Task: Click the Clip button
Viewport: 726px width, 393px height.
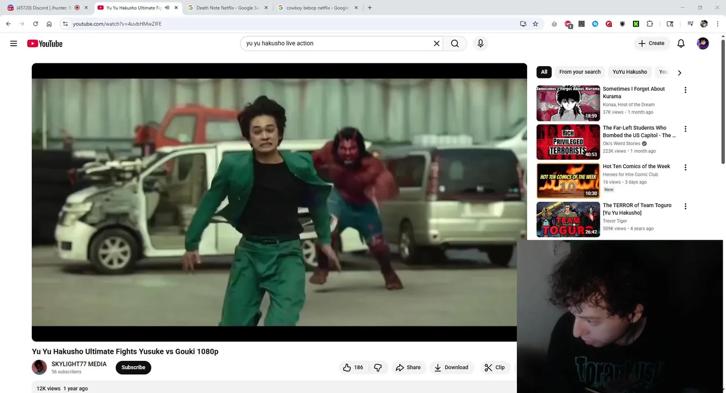Action: tap(495, 367)
